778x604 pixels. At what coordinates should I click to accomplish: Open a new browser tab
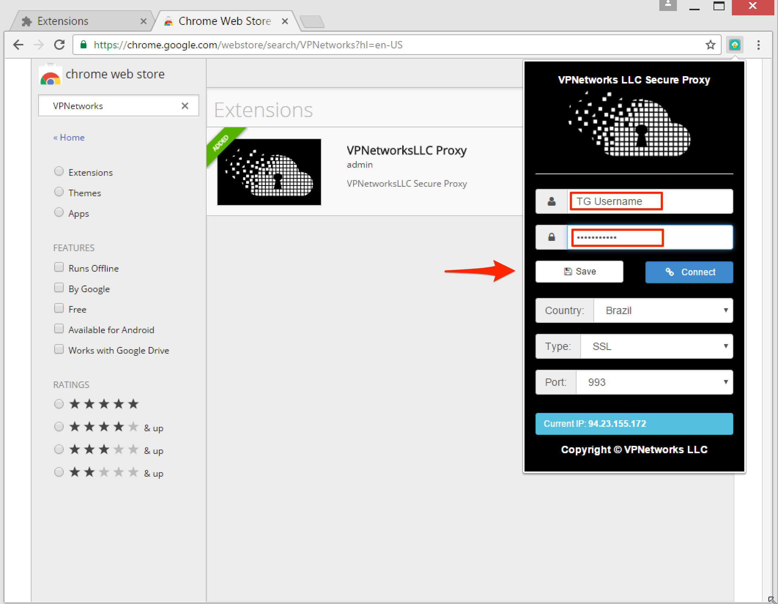tap(312, 21)
